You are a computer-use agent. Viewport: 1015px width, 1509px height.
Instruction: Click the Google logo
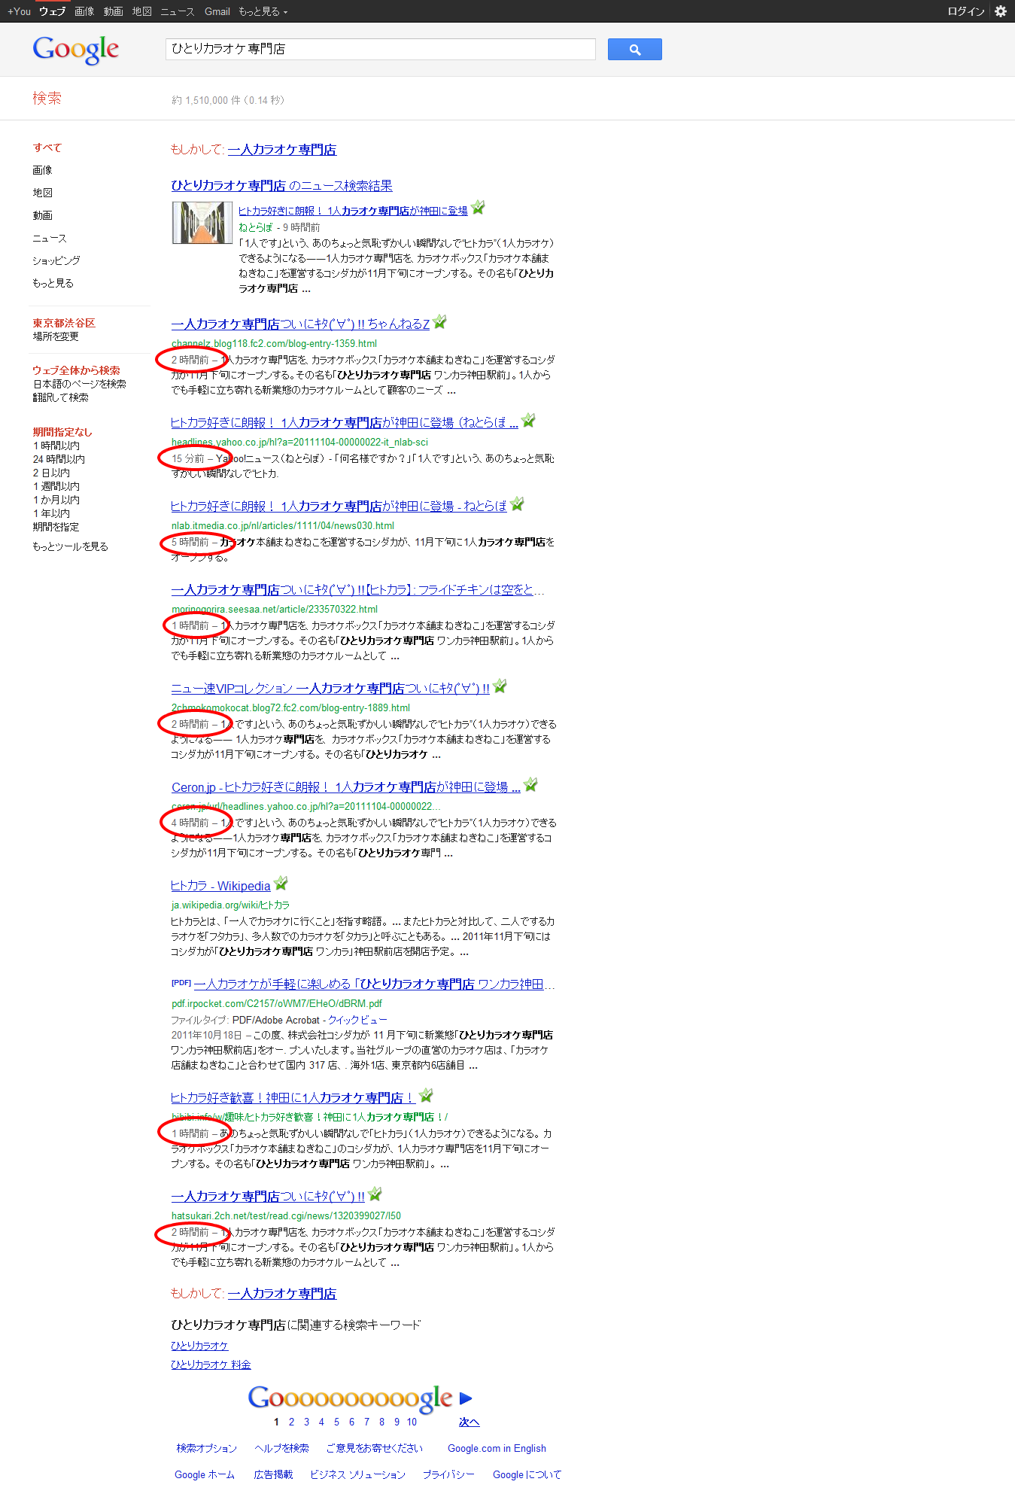pos(76,50)
